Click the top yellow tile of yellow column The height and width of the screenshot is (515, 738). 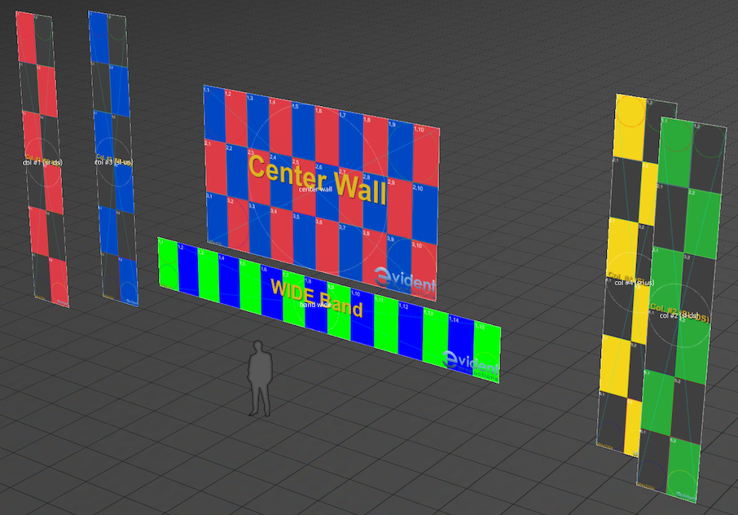pyautogui.click(x=630, y=128)
